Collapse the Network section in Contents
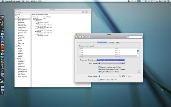The image size is (171, 107). click(x=16, y=47)
